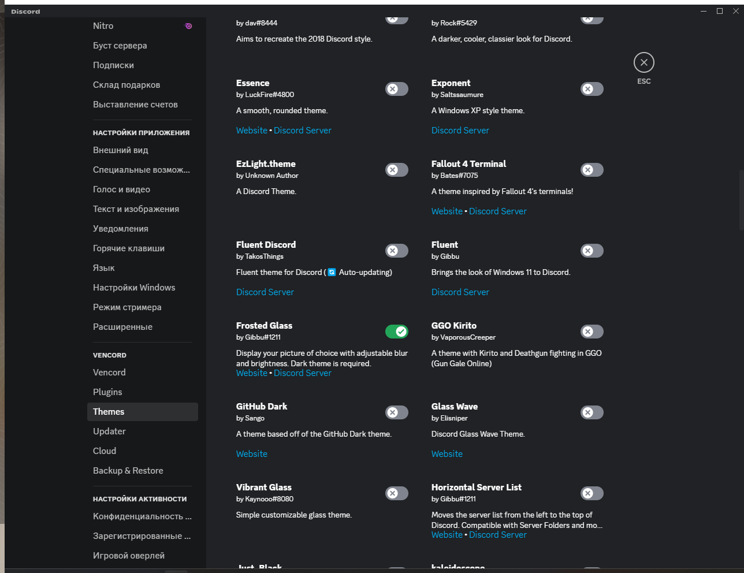744x573 pixels.
Task: Open the Website link for Glass Wave
Action: pyautogui.click(x=447, y=453)
